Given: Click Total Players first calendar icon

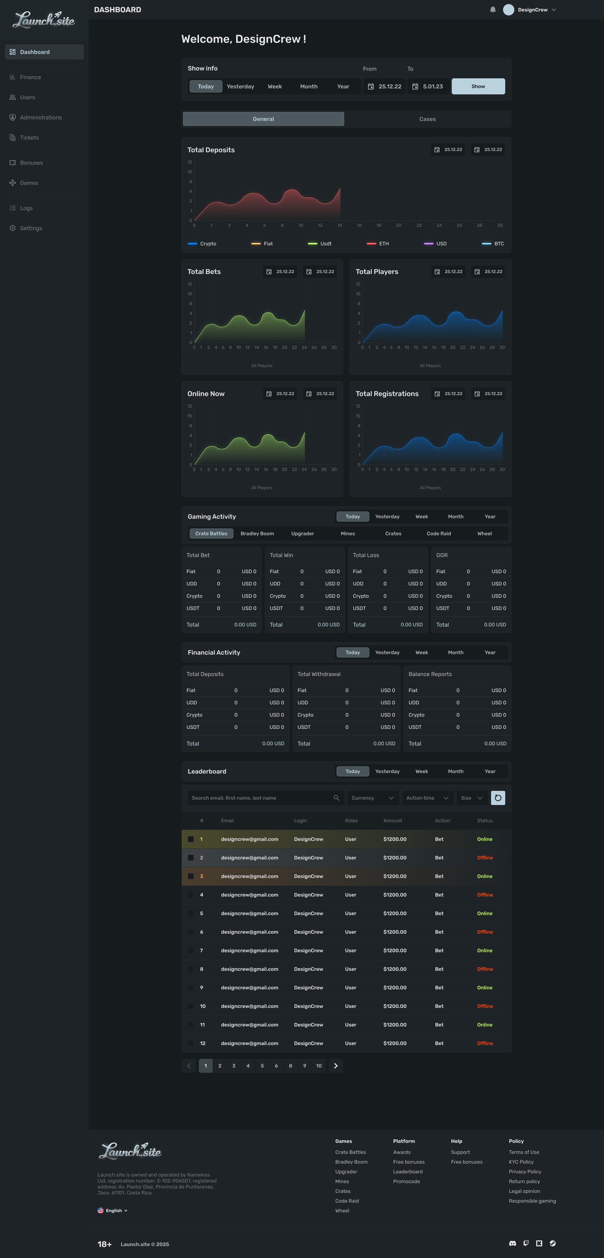Looking at the screenshot, I should pyautogui.click(x=438, y=271).
